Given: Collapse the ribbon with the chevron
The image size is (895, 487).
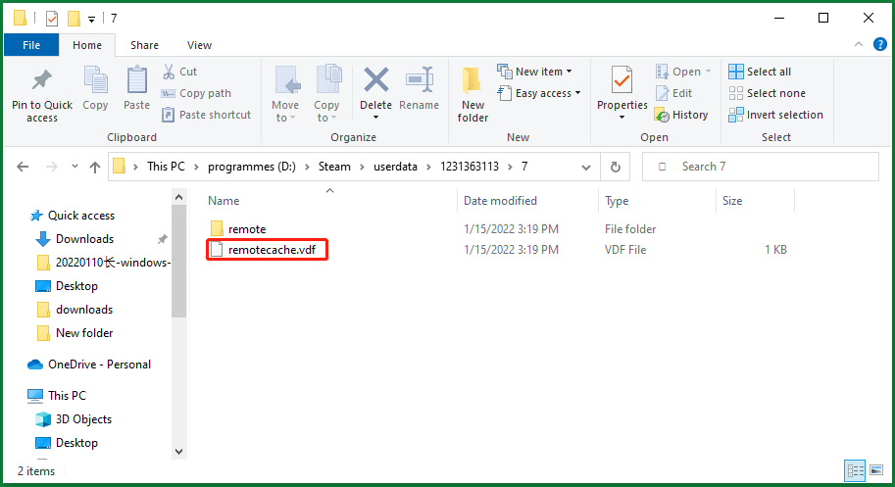Looking at the screenshot, I should [859, 44].
